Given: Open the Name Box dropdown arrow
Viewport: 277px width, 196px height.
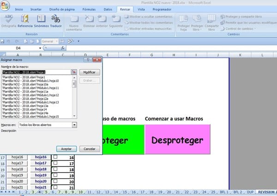Looking at the screenshot, I should (x=40, y=48).
